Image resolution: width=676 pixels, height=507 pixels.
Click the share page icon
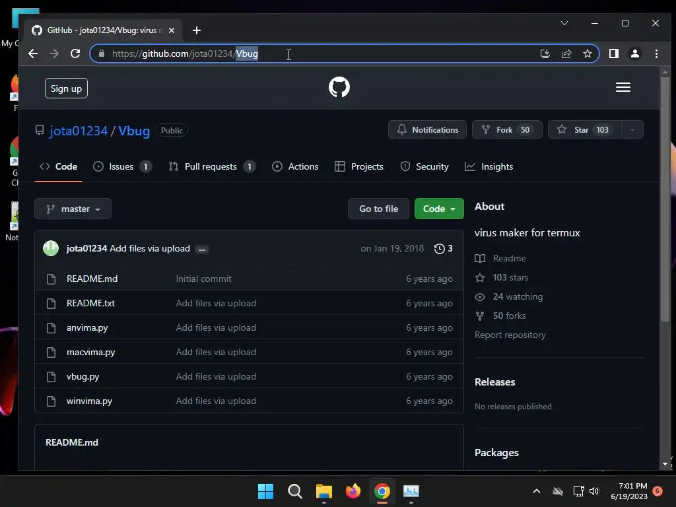(x=566, y=53)
